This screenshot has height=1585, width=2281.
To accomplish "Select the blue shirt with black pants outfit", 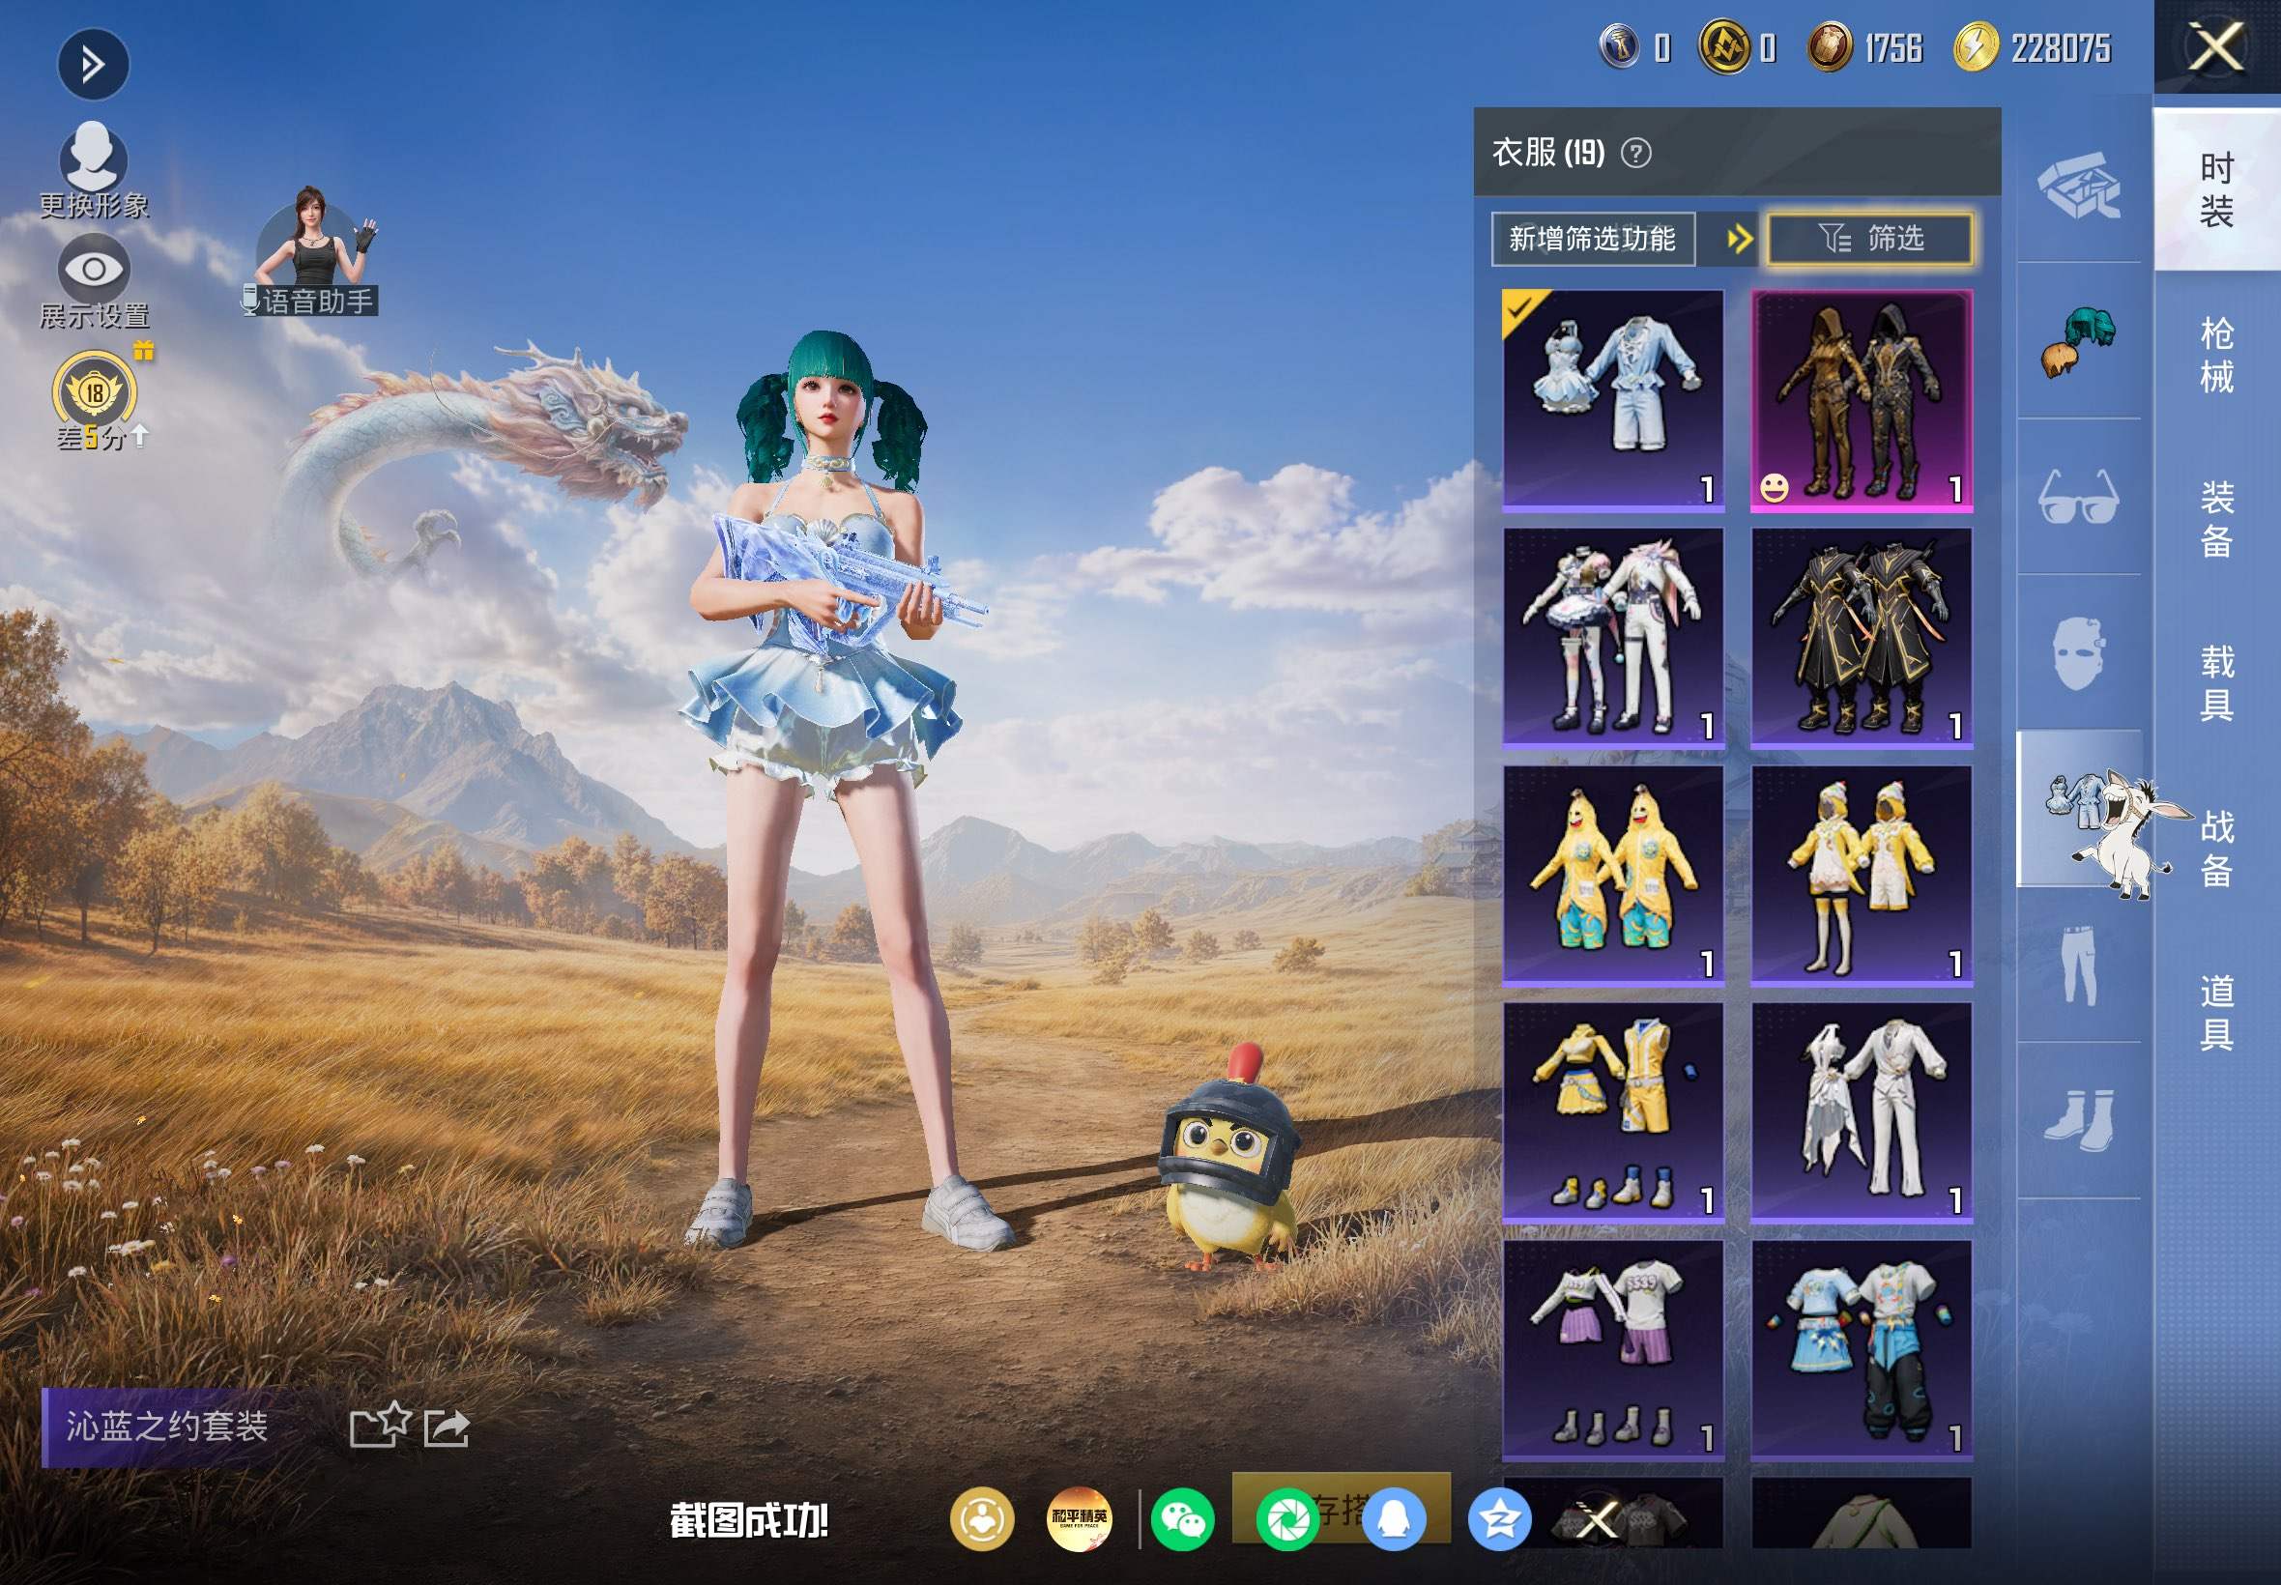I will tap(1861, 1349).
